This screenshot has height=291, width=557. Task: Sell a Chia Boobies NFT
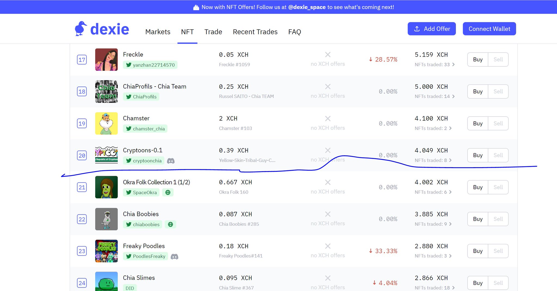coord(498,219)
